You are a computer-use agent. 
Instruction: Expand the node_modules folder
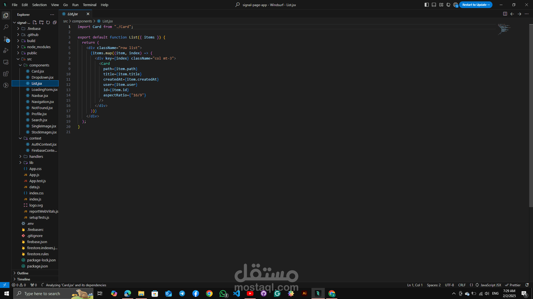click(39, 47)
